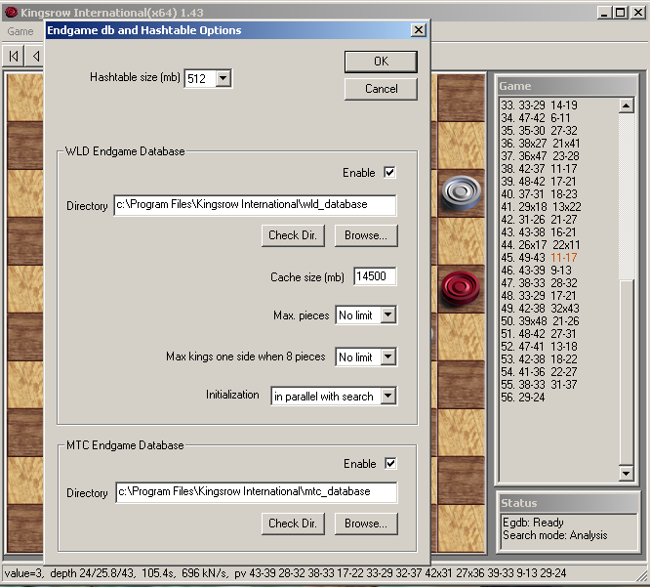
Task: Click Check Dir. for the WLD database
Action: pos(293,235)
